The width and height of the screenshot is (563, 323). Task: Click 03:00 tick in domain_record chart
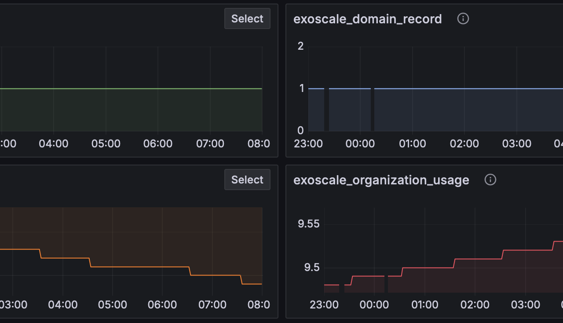click(517, 143)
